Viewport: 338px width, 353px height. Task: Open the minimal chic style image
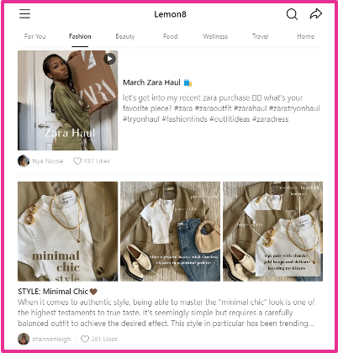pyautogui.click(x=68, y=231)
